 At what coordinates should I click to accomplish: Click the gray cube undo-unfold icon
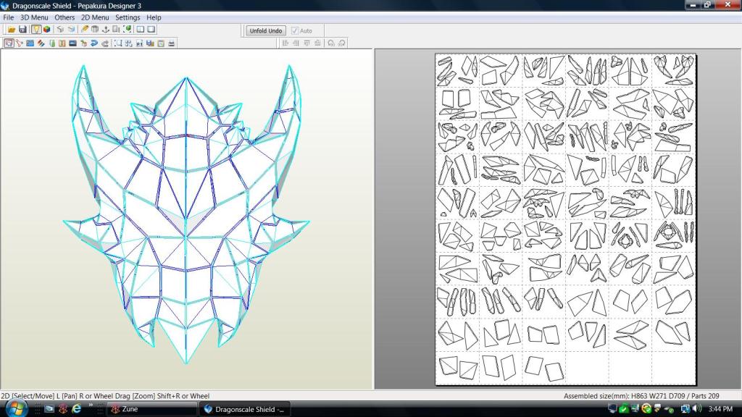60,29
